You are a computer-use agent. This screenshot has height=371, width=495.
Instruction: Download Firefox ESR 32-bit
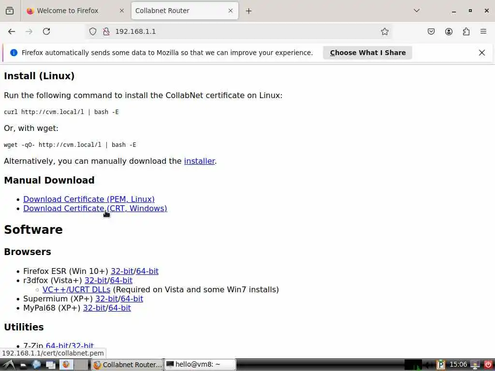click(x=122, y=271)
